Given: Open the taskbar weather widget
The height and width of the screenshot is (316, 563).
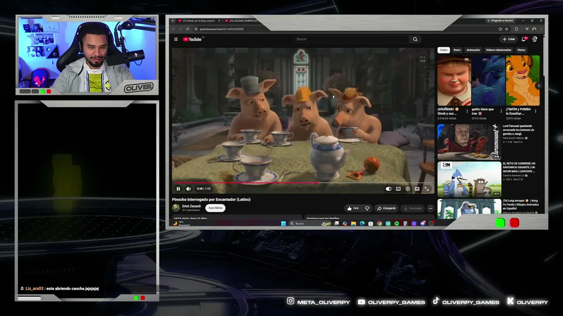Looking at the screenshot, I should [x=181, y=223].
